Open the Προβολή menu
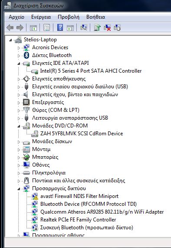171x248 pixels. tap(69, 17)
